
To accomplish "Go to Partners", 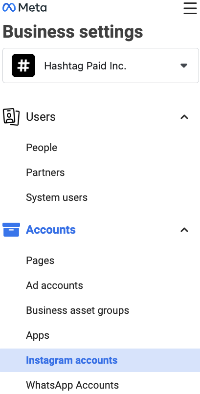I will click(x=45, y=173).
